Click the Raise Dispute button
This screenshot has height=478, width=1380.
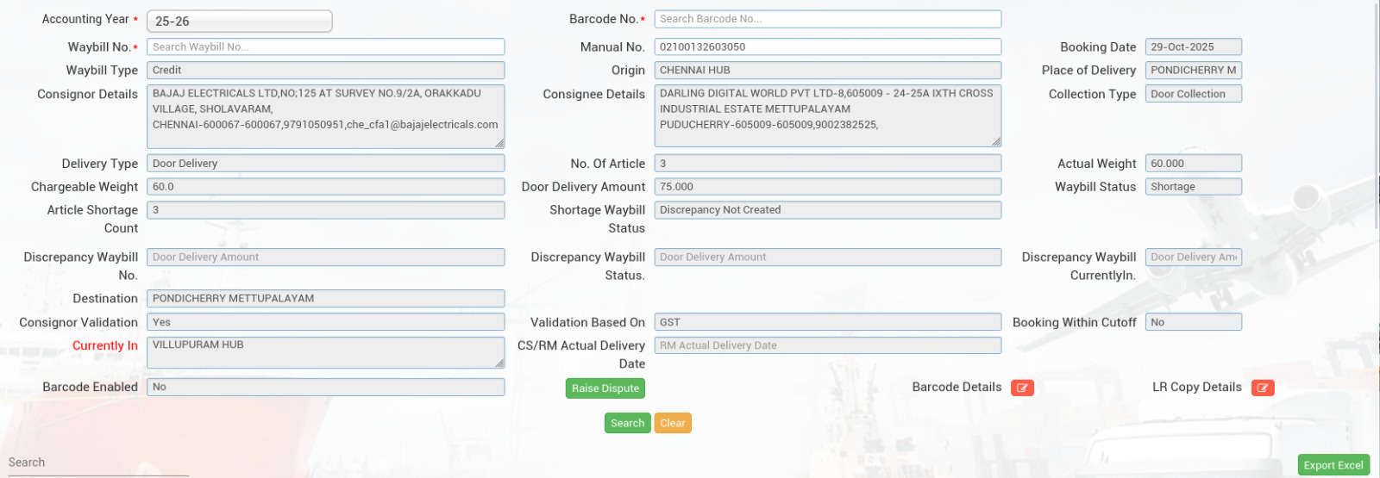click(x=605, y=388)
